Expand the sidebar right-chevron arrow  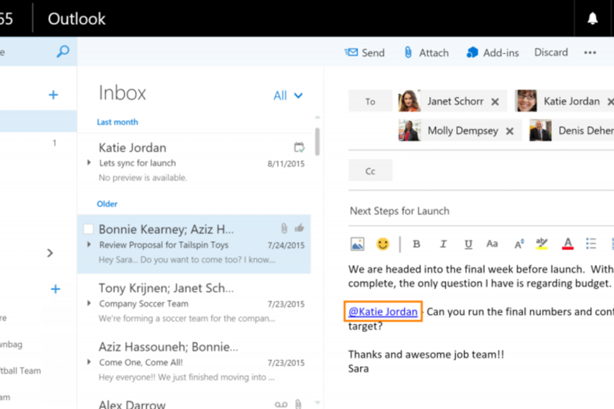point(50,253)
